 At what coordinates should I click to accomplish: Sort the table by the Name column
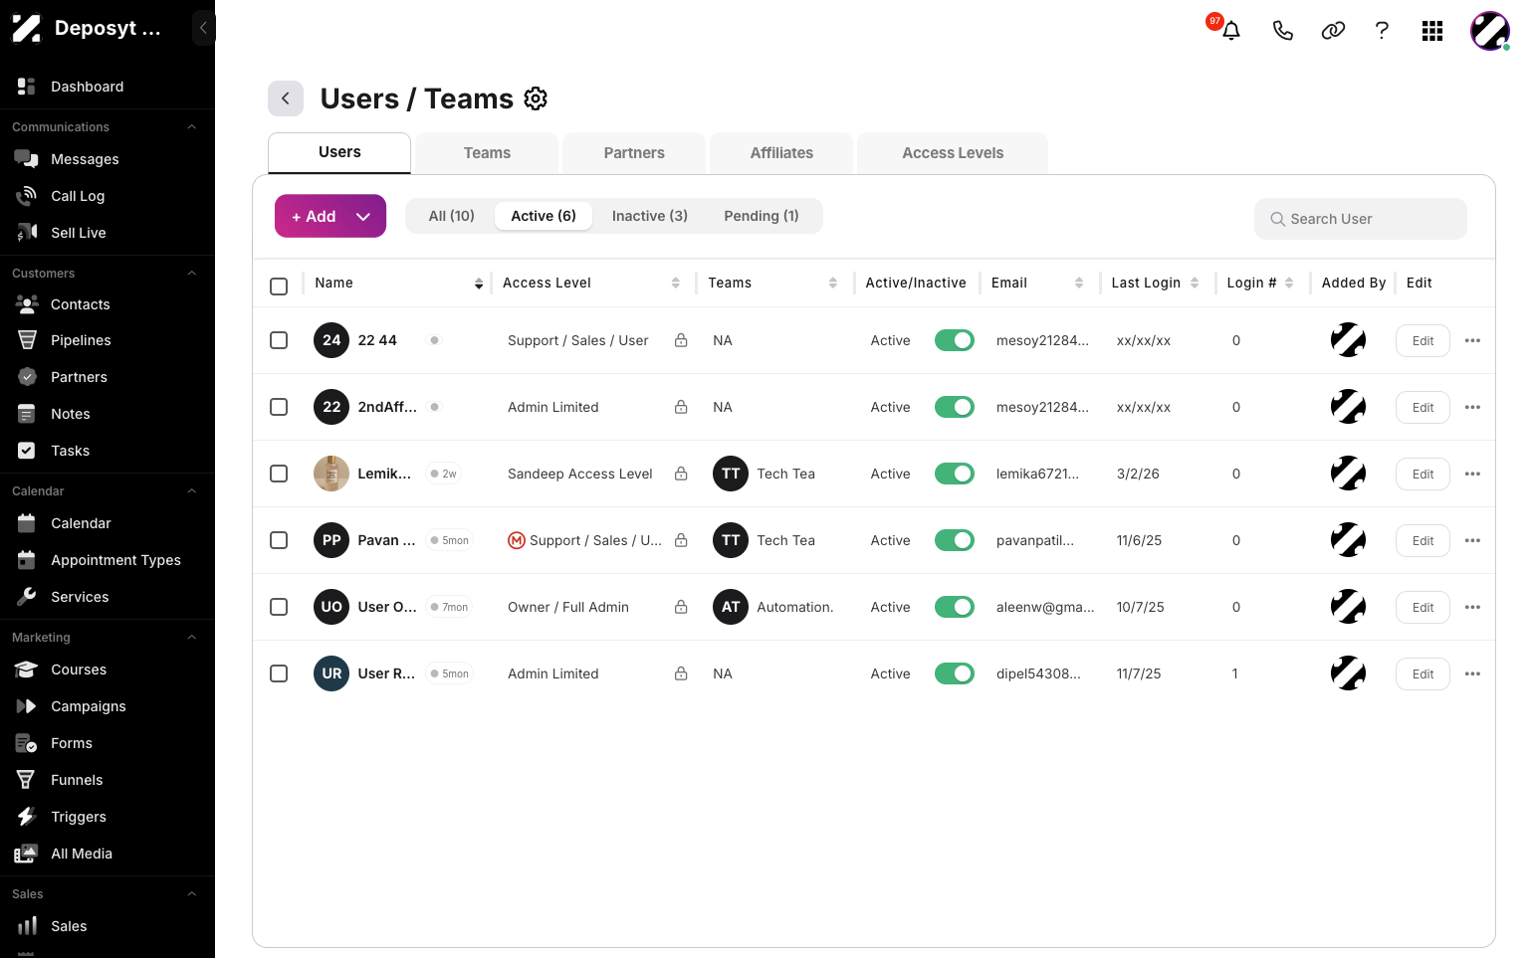pos(479,284)
